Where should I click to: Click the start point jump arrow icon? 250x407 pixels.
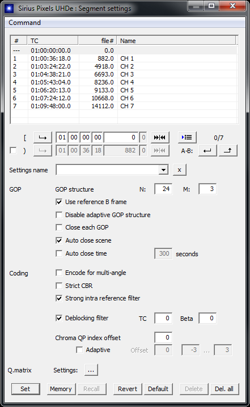click(43, 138)
